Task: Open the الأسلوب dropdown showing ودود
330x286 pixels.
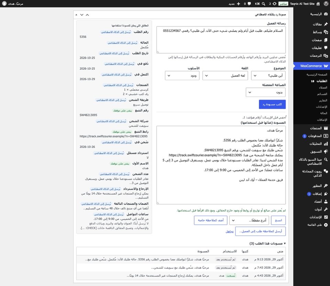Action: click(182, 76)
